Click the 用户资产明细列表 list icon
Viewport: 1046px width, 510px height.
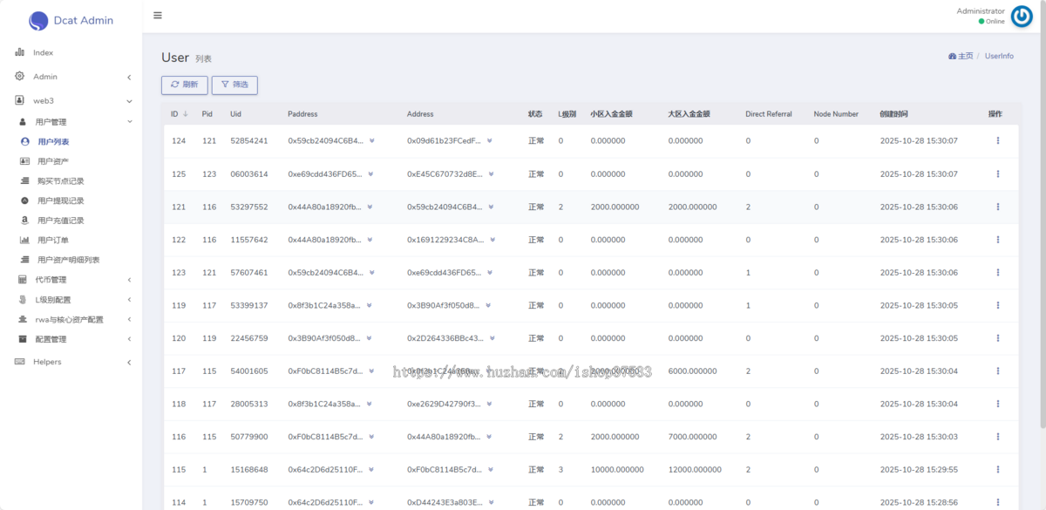tap(24, 260)
